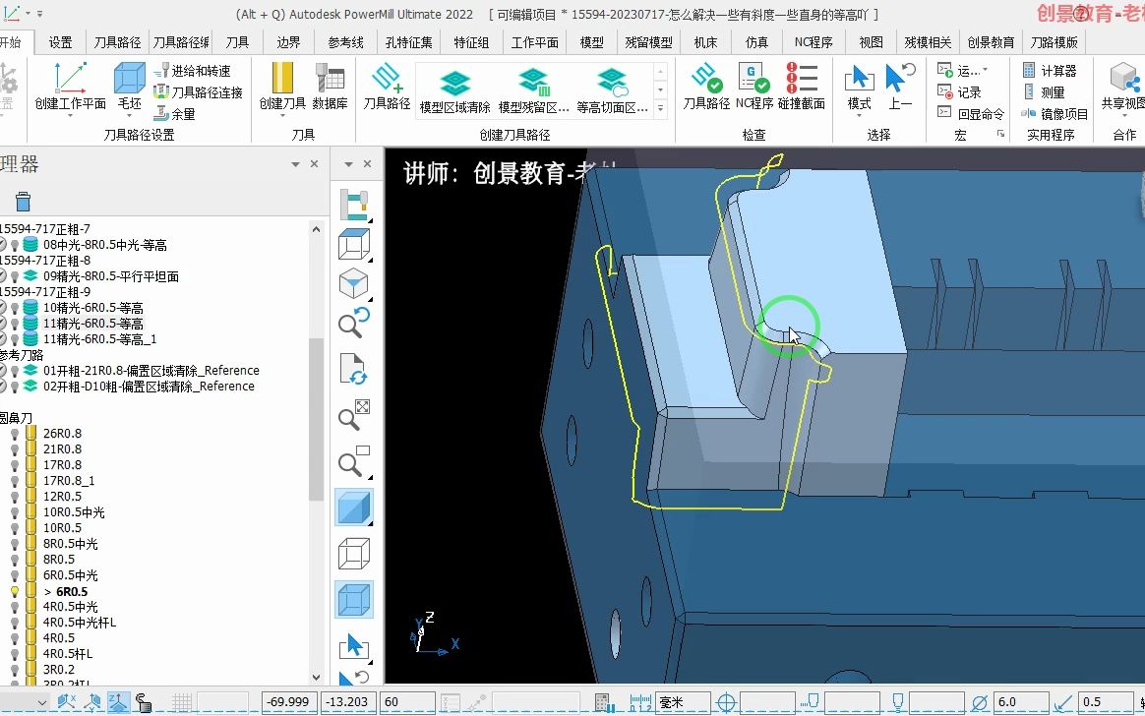
Task: Click the Create Tool (创建刀具) icon
Action: coord(282,78)
